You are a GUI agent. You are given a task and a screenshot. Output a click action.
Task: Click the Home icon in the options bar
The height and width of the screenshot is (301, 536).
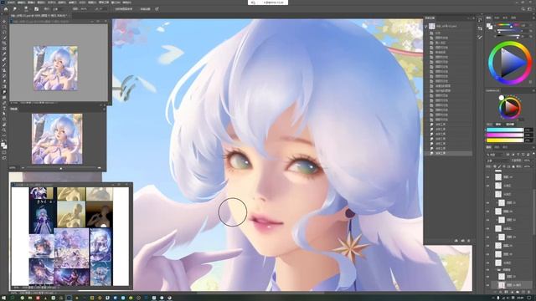coord(6,9)
